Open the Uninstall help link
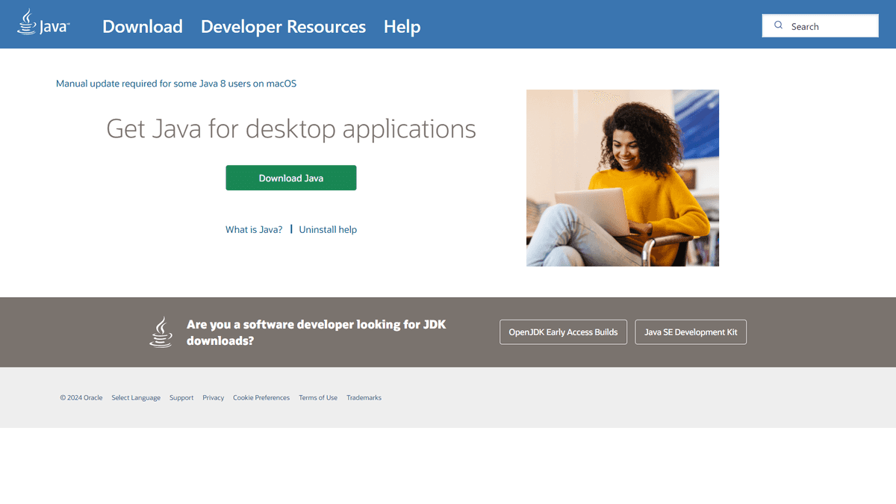 328,230
